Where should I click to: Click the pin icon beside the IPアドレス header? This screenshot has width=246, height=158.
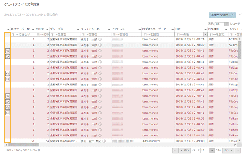[x=109, y=29]
